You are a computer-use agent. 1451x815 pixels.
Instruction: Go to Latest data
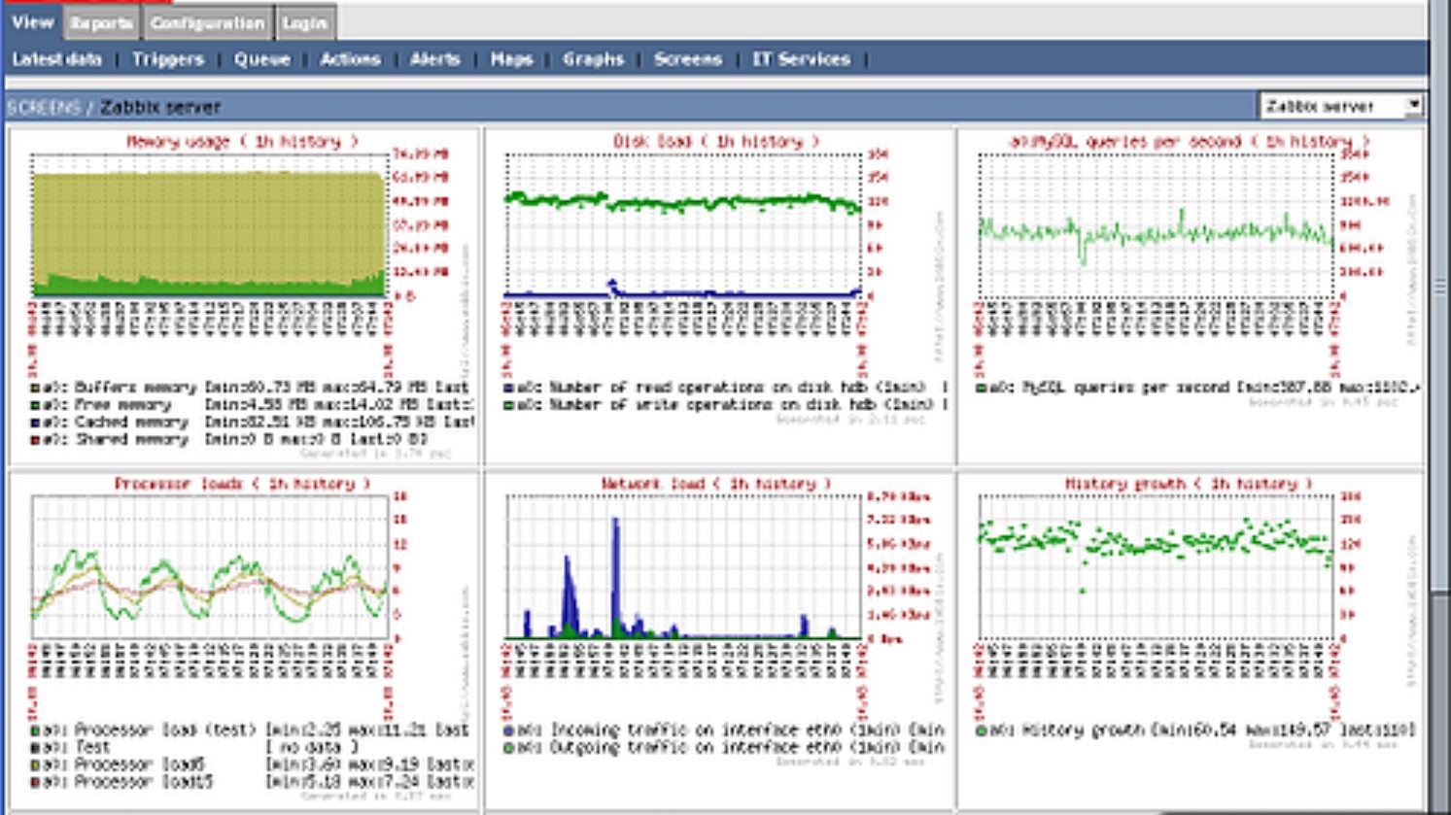tap(56, 59)
